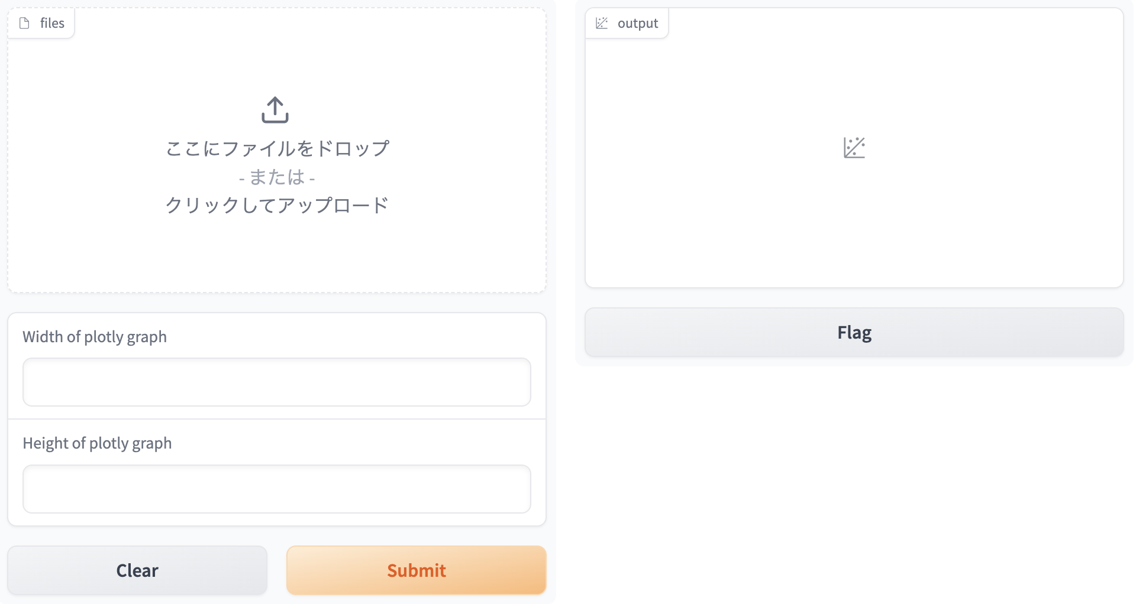Focus the Height of plotly graph input field
Screen dimensions: 1136x604
coord(276,489)
